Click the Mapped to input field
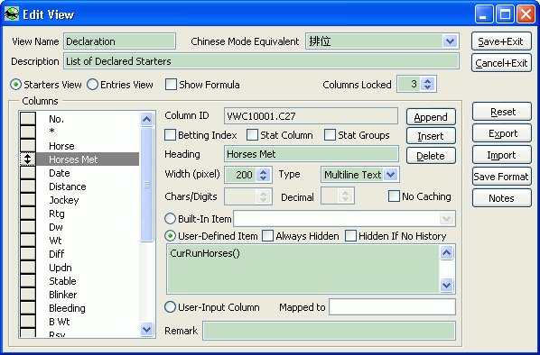This screenshot has height=355, width=540. tap(392, 307)
